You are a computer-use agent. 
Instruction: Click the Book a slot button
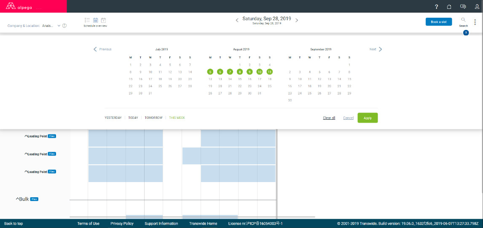pos(439,22)
